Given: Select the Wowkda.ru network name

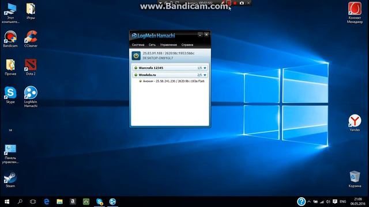Looking at the screenshot, I should tap(148, 75).
